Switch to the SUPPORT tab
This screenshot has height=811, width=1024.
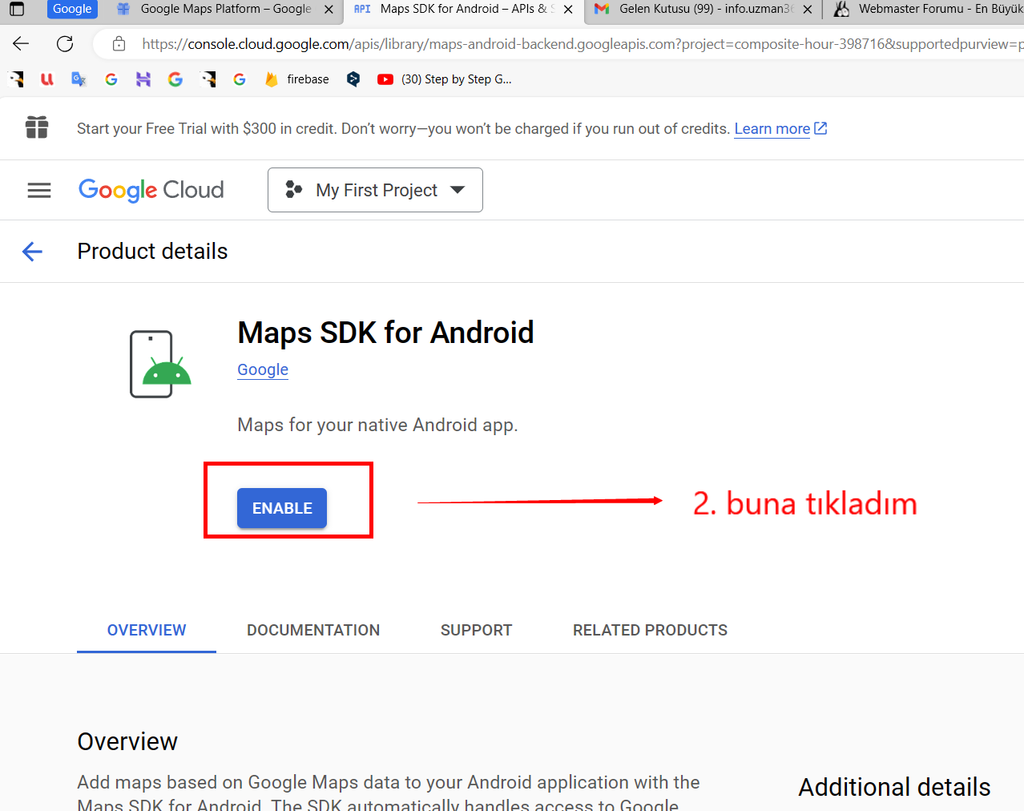(476, 630)
